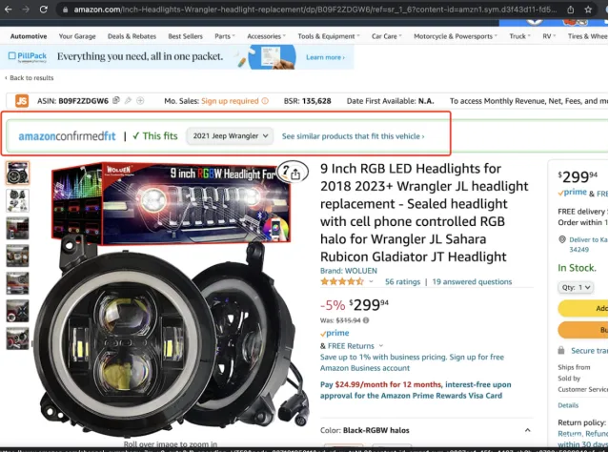Open the 56 ratings link
Viewport: 609px width, 452px height.
pyautogui.click(x=402, y=281)
